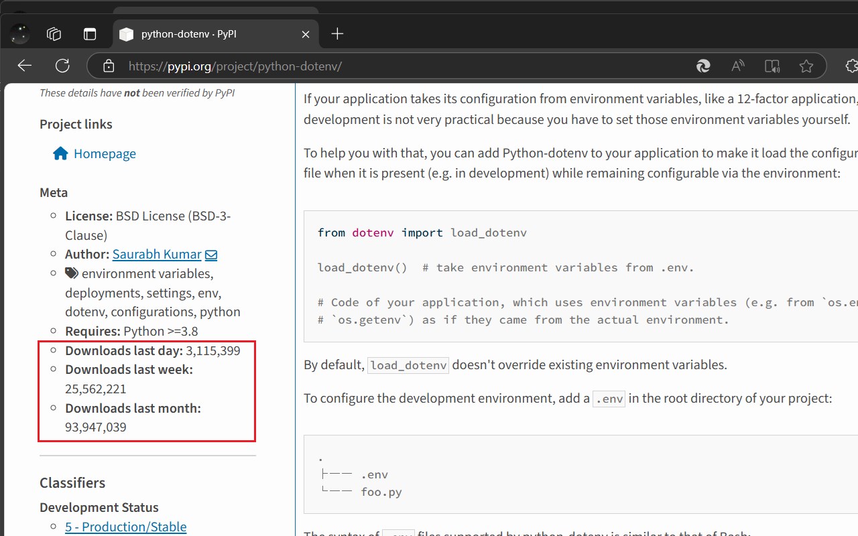Viewport: 858px width, 536px height.
Task: Click the Downloads last day: 3,115,399 entry
Action: pyautogui.click(x=153, y=350)
